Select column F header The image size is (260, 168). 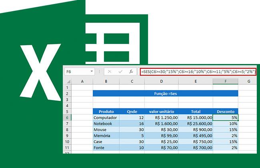pos(226,81)
